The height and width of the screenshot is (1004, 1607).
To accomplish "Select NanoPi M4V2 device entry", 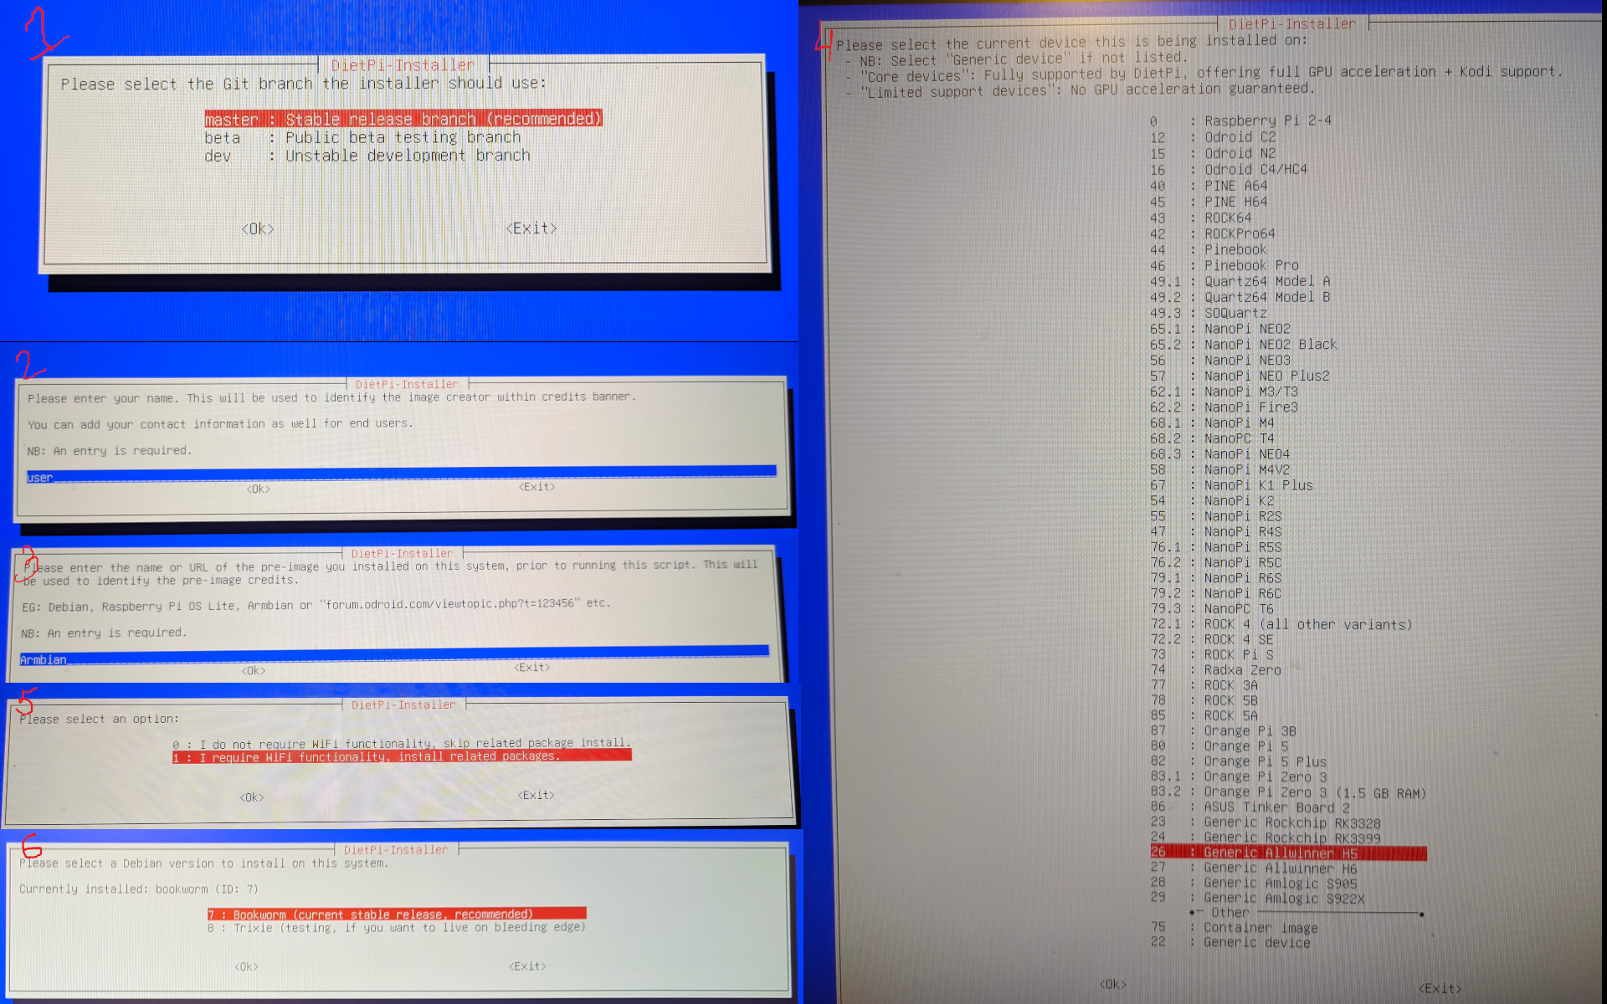I will (x=1220, y=469).
